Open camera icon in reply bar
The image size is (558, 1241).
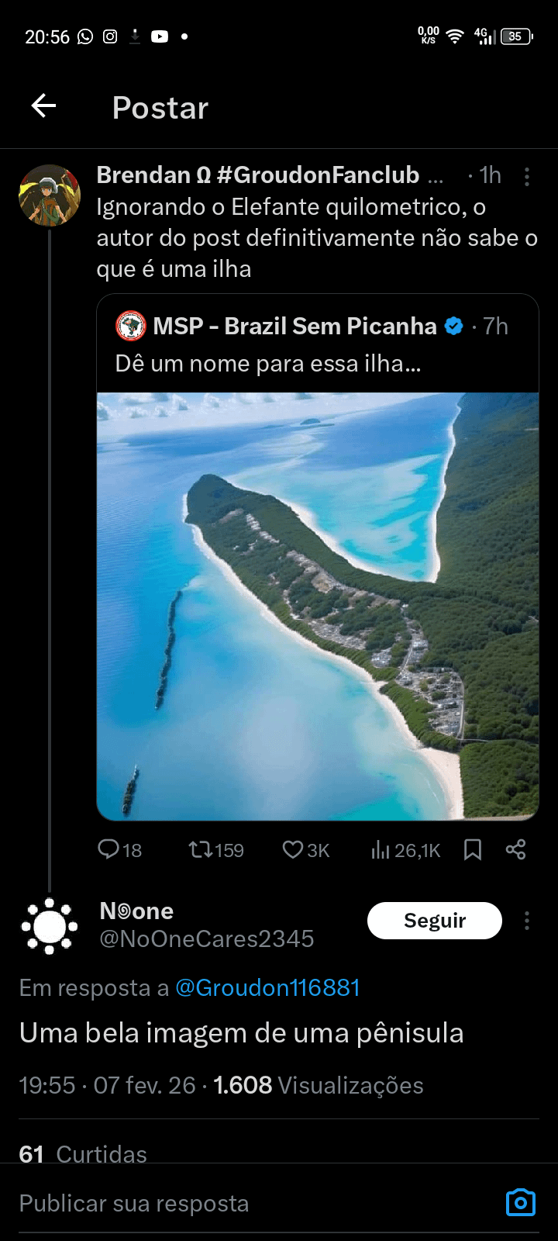tap(521, 1202)
